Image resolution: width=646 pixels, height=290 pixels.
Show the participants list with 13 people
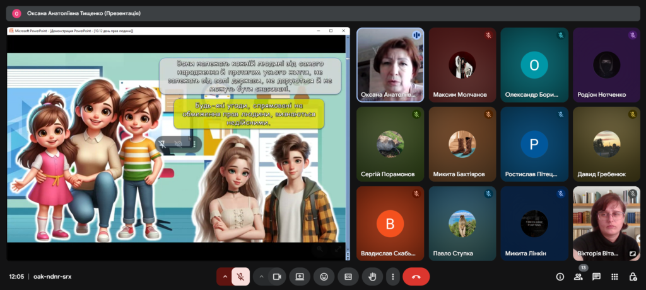point(578,277)
